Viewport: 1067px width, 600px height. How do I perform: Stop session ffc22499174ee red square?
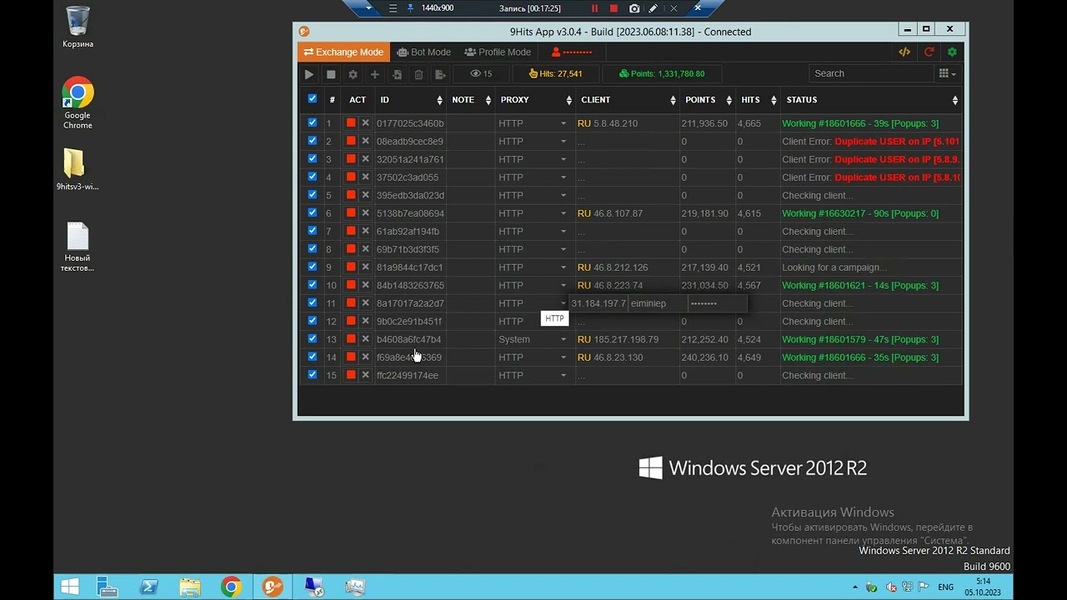coord(351,375)
